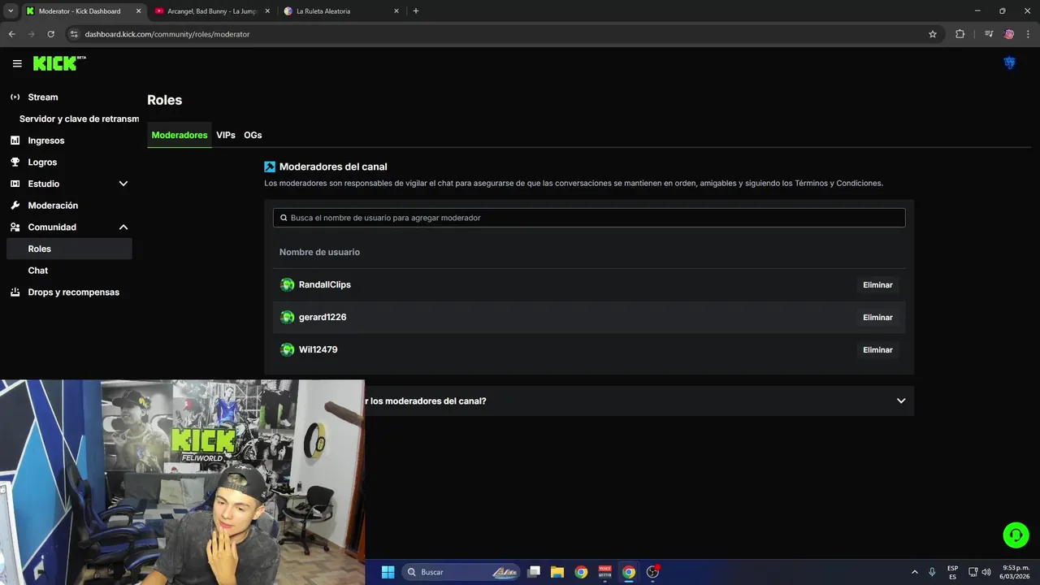
Task: Click the browser address bar URL
Action: 167,34
